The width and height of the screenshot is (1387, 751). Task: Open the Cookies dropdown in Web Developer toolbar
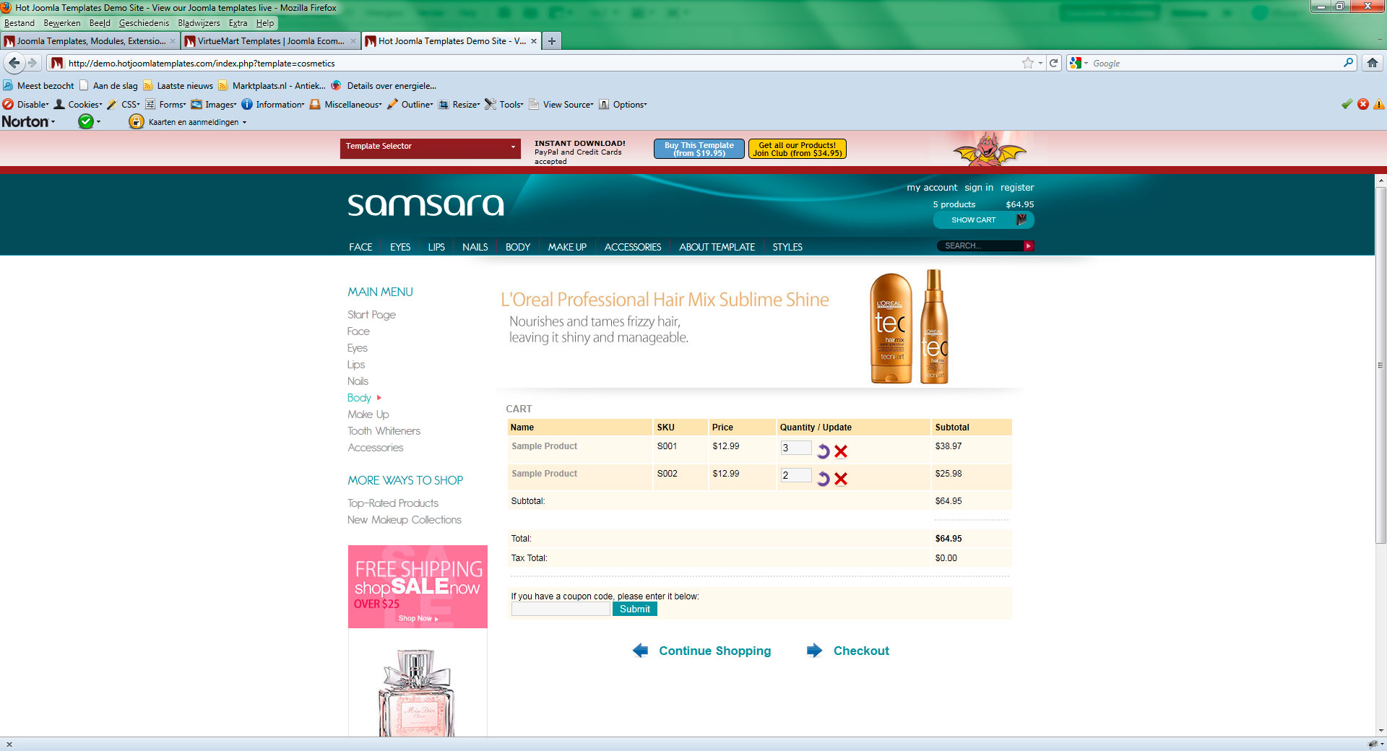78,104
